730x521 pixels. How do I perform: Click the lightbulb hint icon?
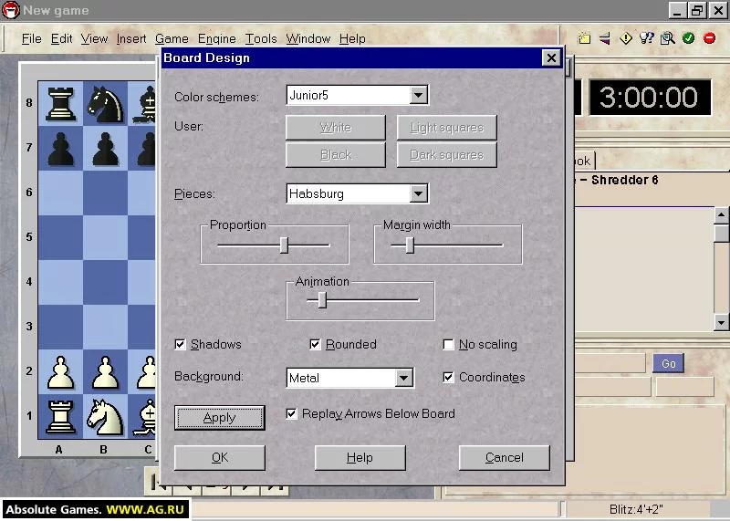(x=647, y=38)
